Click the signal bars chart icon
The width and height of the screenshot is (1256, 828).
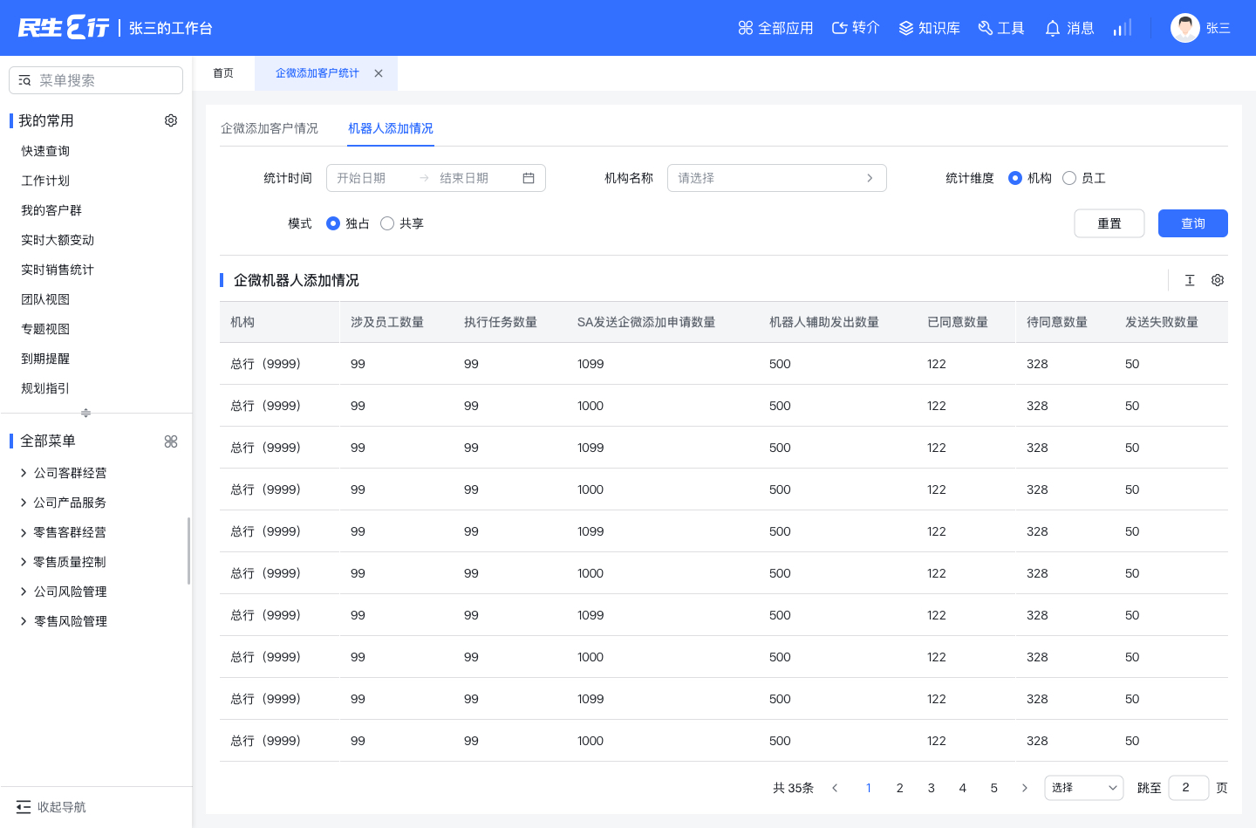tap(1123, 28)
